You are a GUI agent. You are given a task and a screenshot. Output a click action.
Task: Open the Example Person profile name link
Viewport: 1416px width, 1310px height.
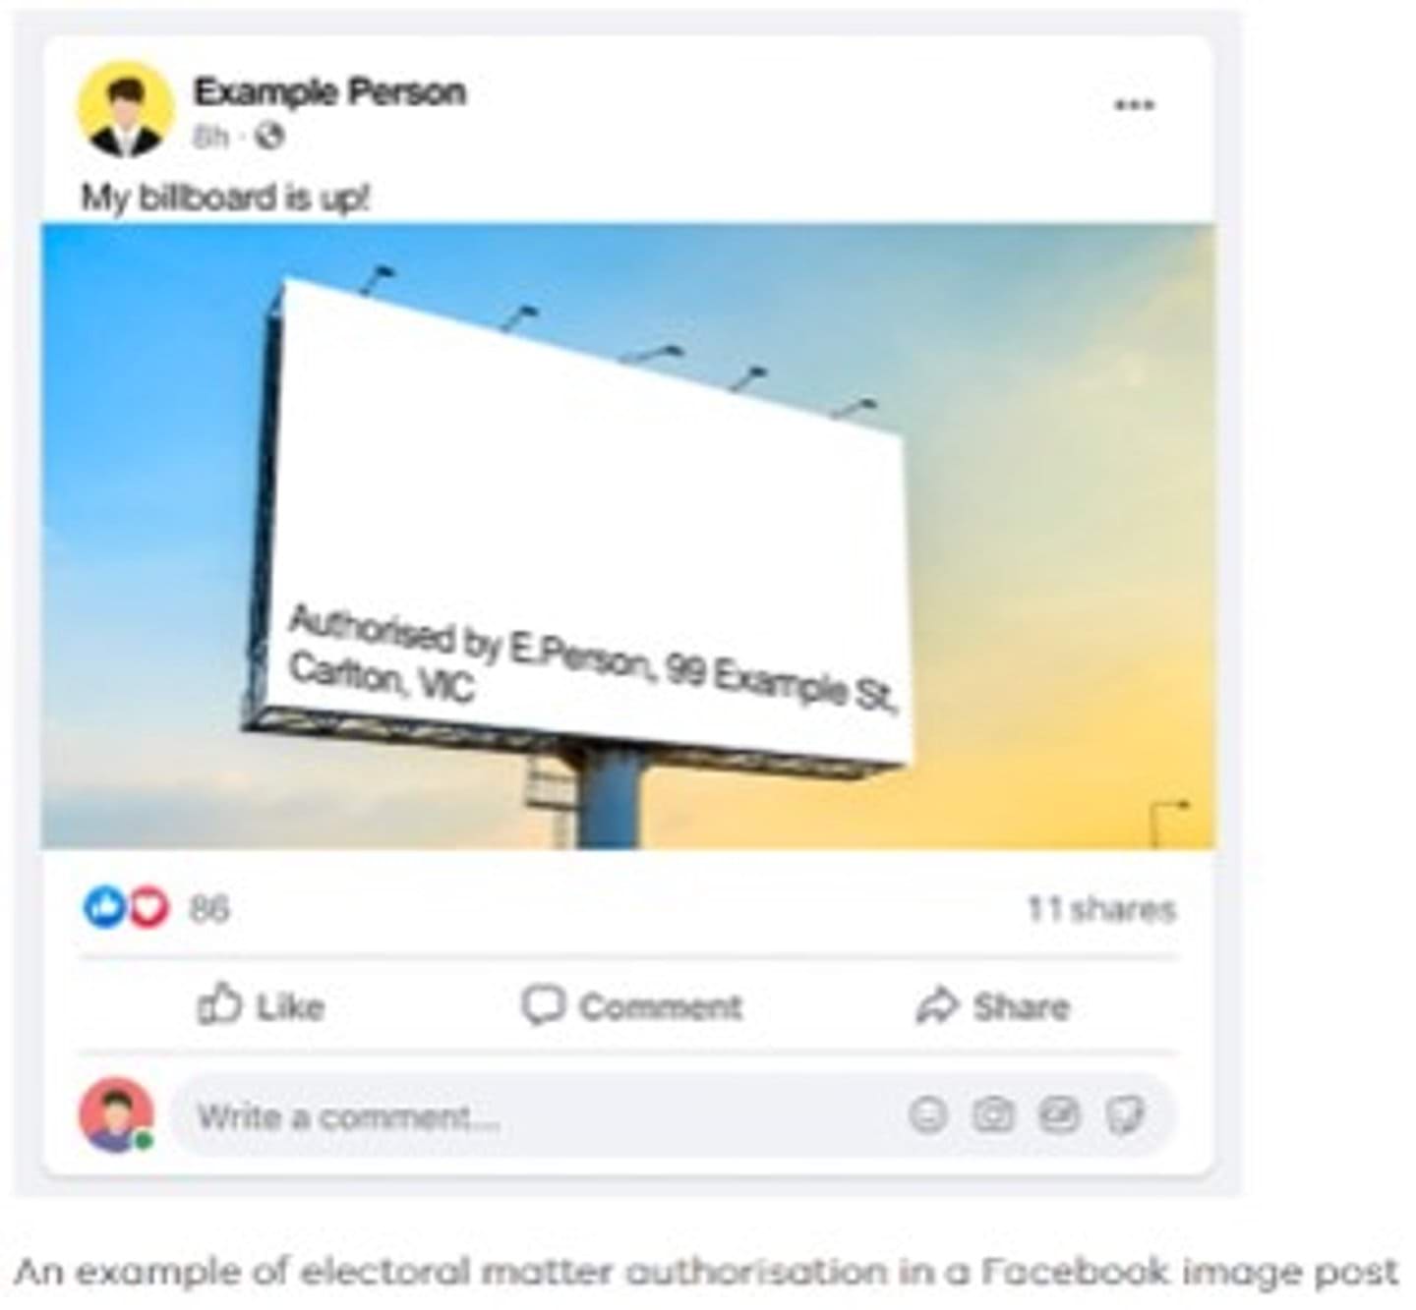point(329,91)
